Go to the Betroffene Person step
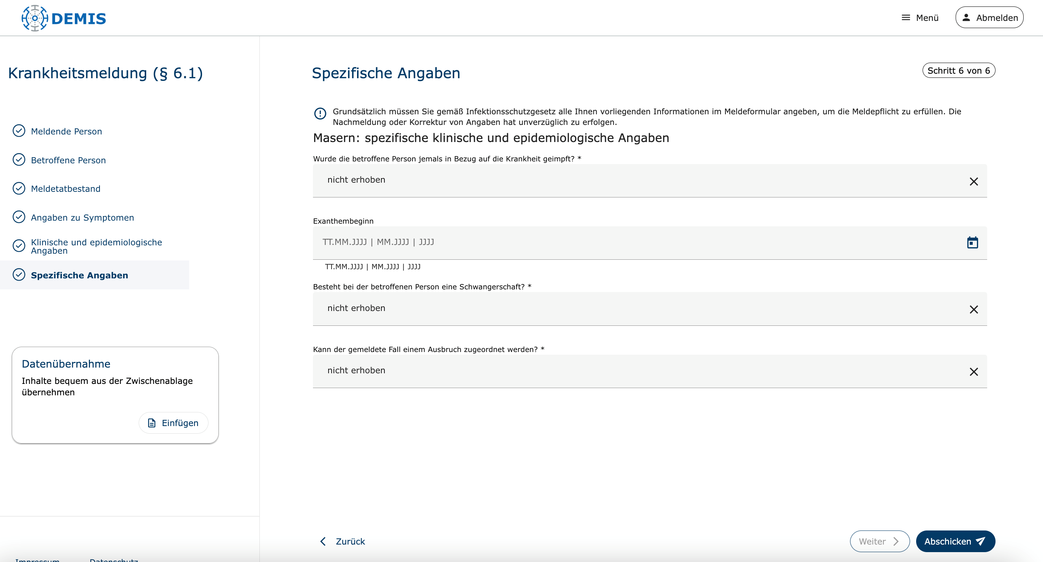This screenshot has height=562, width=1043. (68, 160)
